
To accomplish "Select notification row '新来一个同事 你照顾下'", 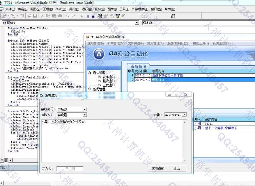I will point(224,128).
